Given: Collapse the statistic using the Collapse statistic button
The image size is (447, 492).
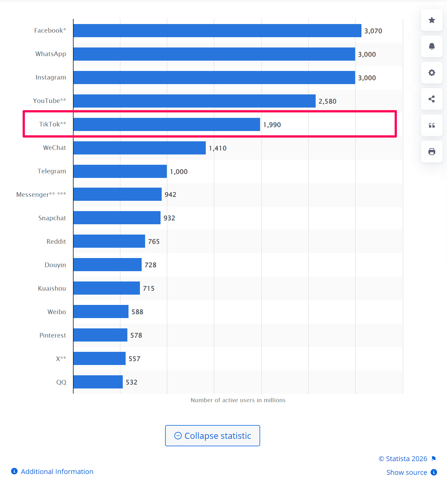Looking at the screenshot, I should click(x=212, y=435).
